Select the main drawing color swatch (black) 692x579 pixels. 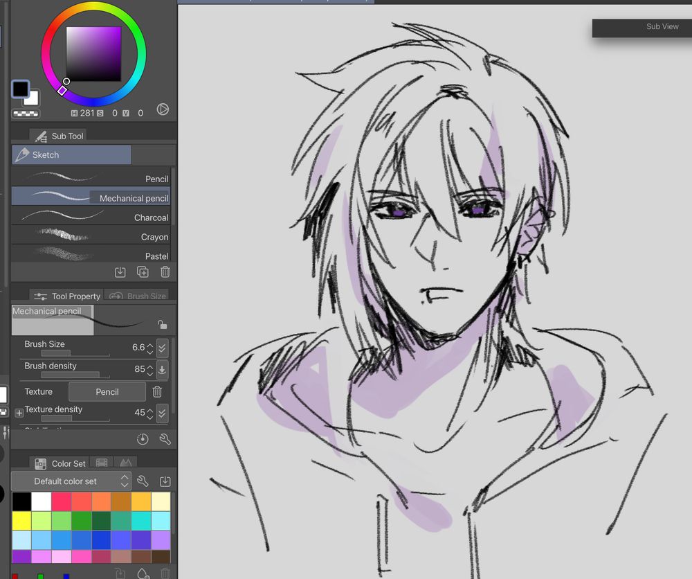[x=20, y=89]
